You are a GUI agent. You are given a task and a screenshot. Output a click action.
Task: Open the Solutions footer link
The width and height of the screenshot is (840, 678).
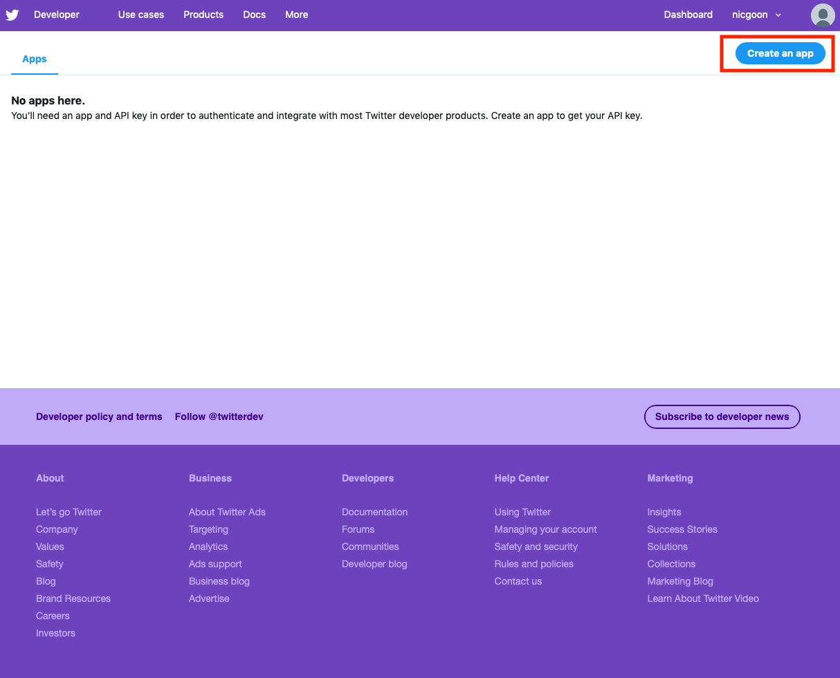tap(668, 547)
